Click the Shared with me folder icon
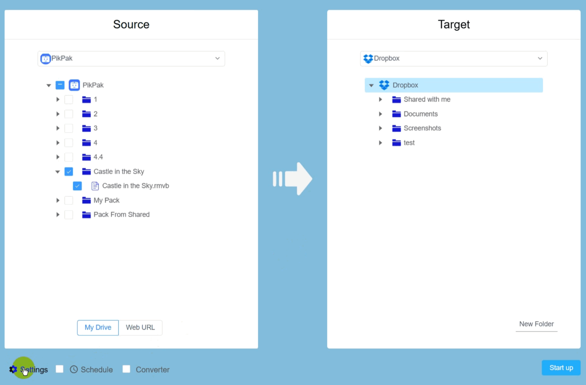Image resolution: width=586 pixels, height=385 pixels. 397,100
